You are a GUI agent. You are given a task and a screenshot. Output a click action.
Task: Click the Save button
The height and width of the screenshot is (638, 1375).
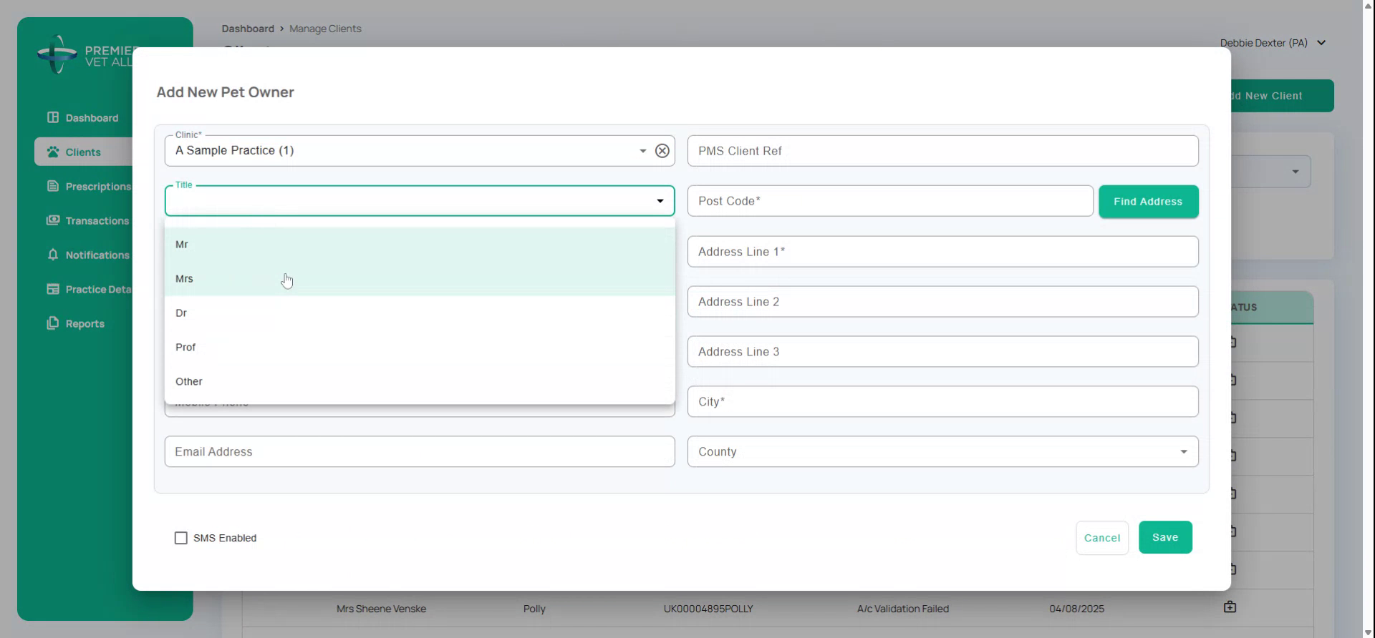(x=1165, y=537)
